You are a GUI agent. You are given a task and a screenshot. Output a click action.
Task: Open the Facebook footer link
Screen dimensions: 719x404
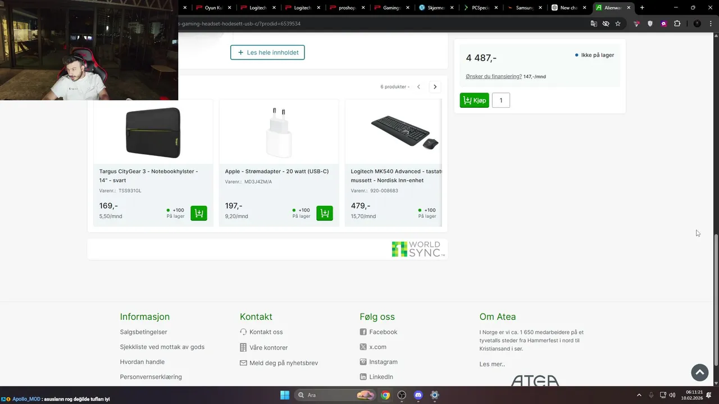[x=379, y=332]
